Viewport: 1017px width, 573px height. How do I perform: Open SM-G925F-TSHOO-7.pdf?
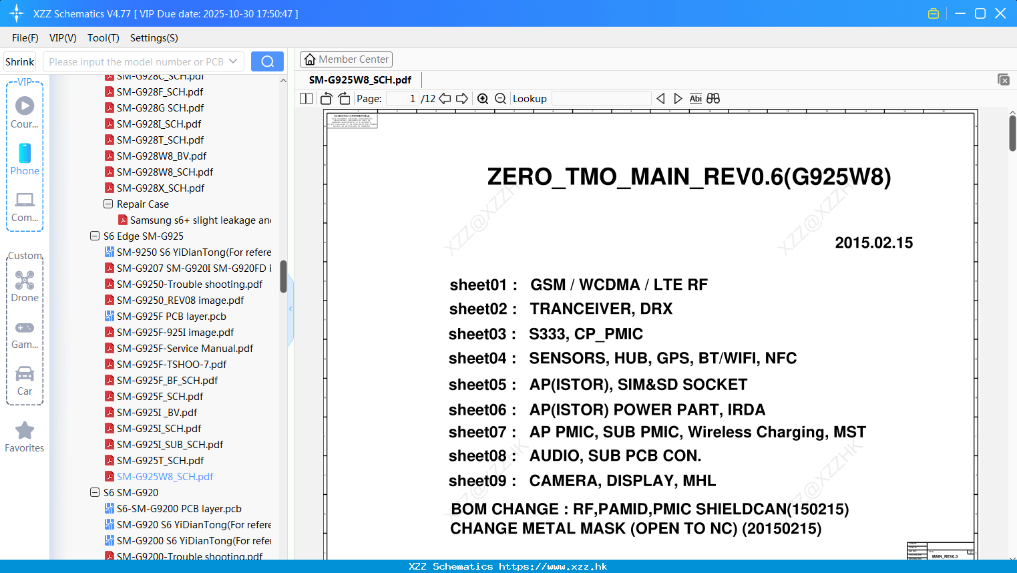click(x=172, y=364)
